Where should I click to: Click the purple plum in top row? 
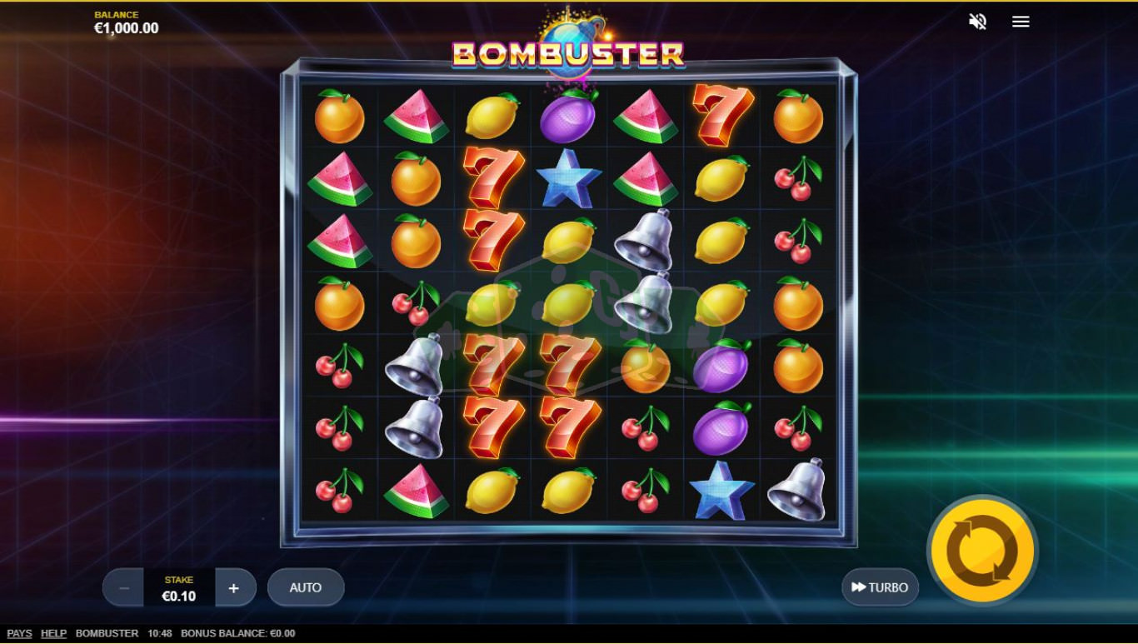click(569, 116)
